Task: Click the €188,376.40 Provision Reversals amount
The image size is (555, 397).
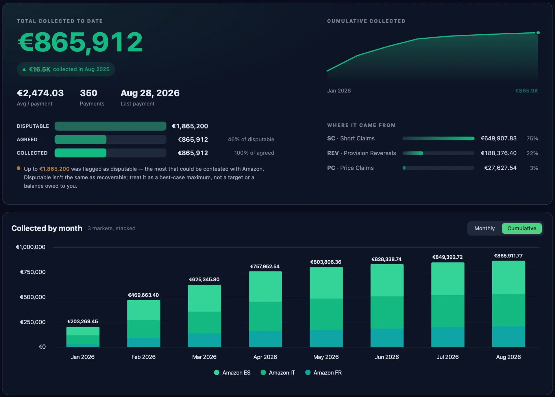Action: (x=499, y=153)
